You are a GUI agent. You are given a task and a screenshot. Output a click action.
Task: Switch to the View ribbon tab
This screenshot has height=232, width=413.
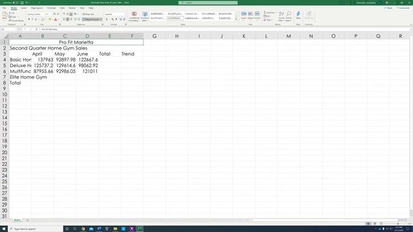[82, 8]
